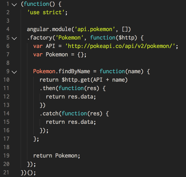Select line number 14 in the gutter
Image resolution: width=186 pixels, height=177 pixels.
[x=6, y=114]
